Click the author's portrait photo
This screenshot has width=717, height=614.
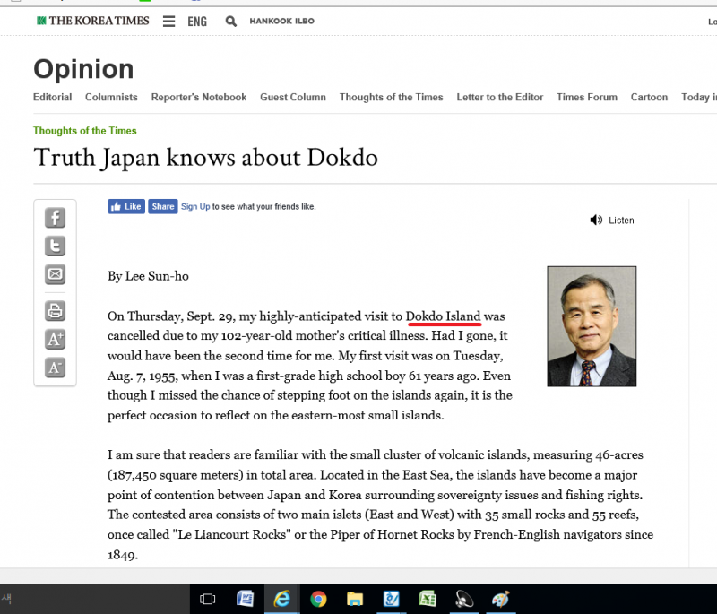(x=592, y=326)
